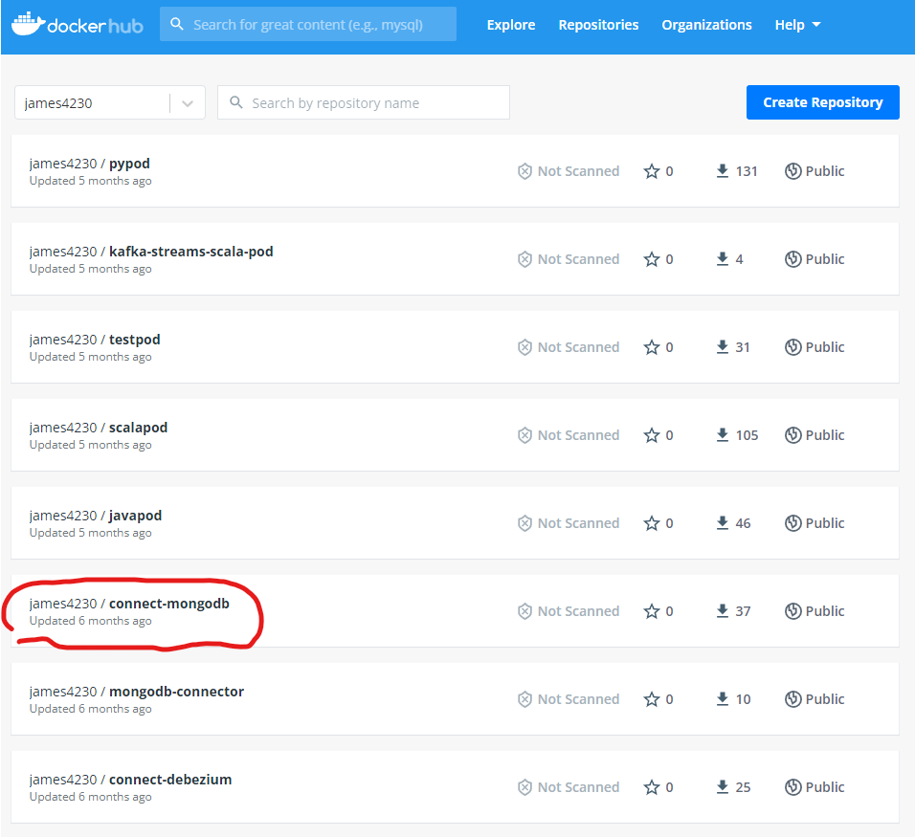The image size is (915, 837).
Task: Click the 131 download count for pypod
Action: (x=747, y=171)
